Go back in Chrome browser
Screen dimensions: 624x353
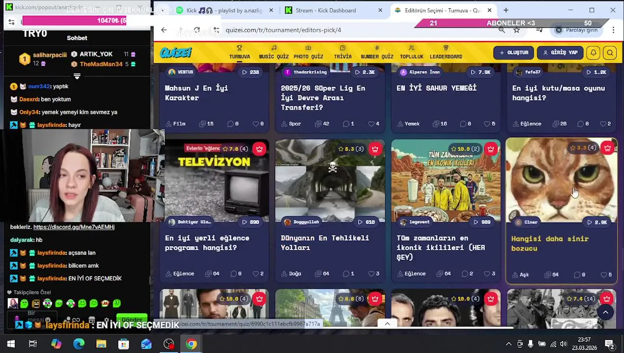pyautogui.click(x=164, y=30)
